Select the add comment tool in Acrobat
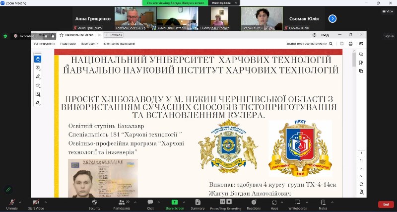397x212 pixels. [38, 68]
